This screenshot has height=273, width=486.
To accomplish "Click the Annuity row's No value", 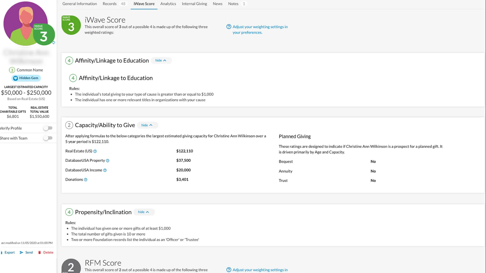I will 373,171.
